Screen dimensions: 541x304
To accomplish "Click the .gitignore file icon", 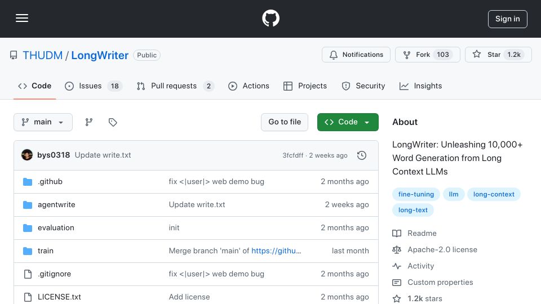I will tap(28, 274).
